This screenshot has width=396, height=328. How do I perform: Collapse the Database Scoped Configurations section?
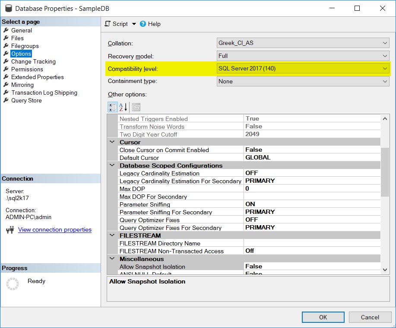click(x=112, y=165)
